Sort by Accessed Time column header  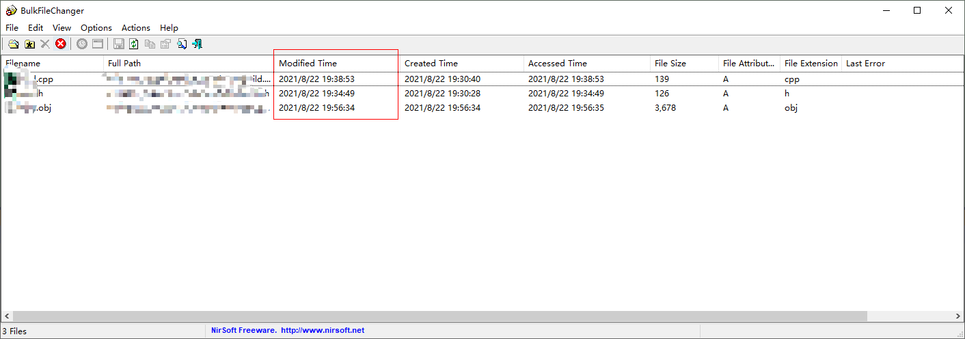[587, 63]
